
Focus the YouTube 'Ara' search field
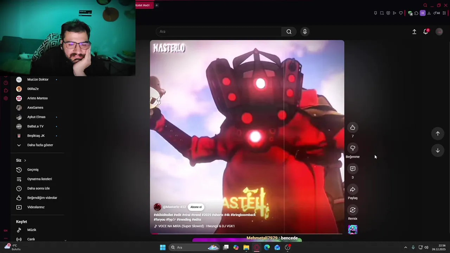pos(219,32)
